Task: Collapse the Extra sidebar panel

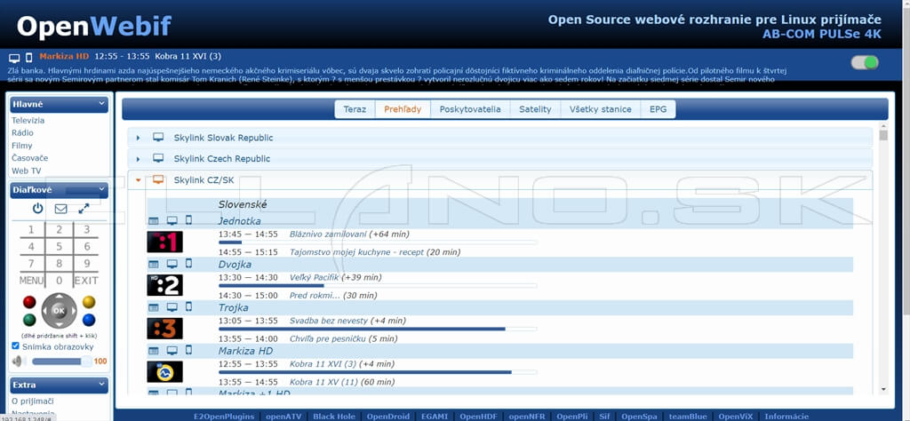Action: (102, 385)
